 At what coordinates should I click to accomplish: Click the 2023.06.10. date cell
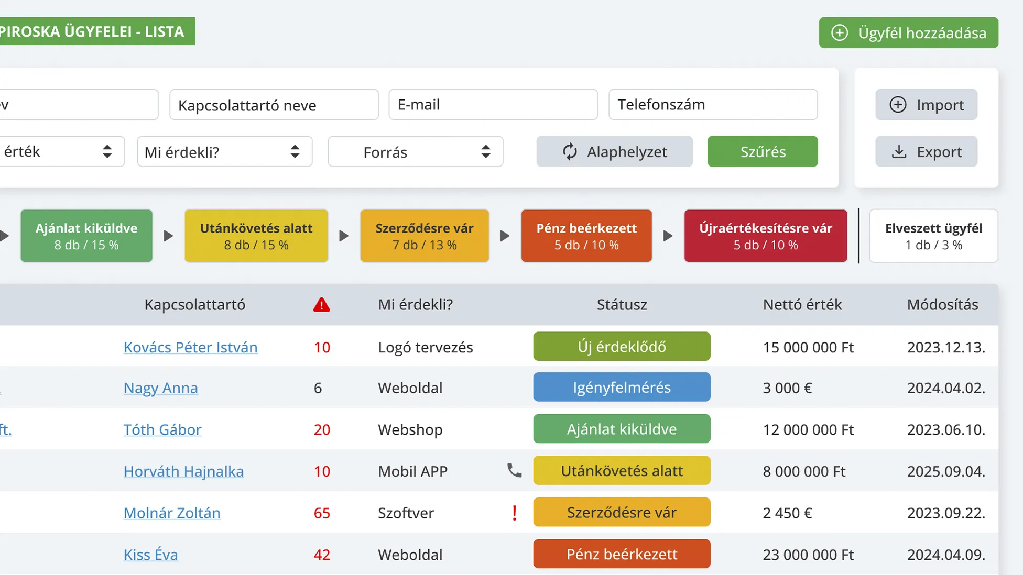tap(946, 429)
